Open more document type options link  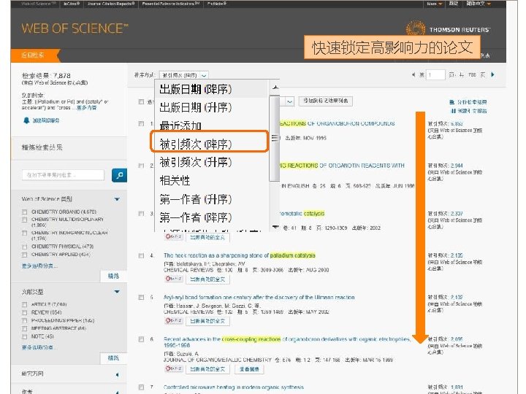[39, 347]
